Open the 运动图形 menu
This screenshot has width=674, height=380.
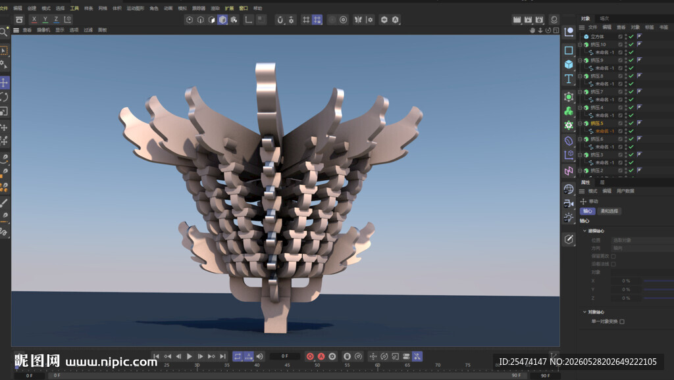[x=136, y=8]
